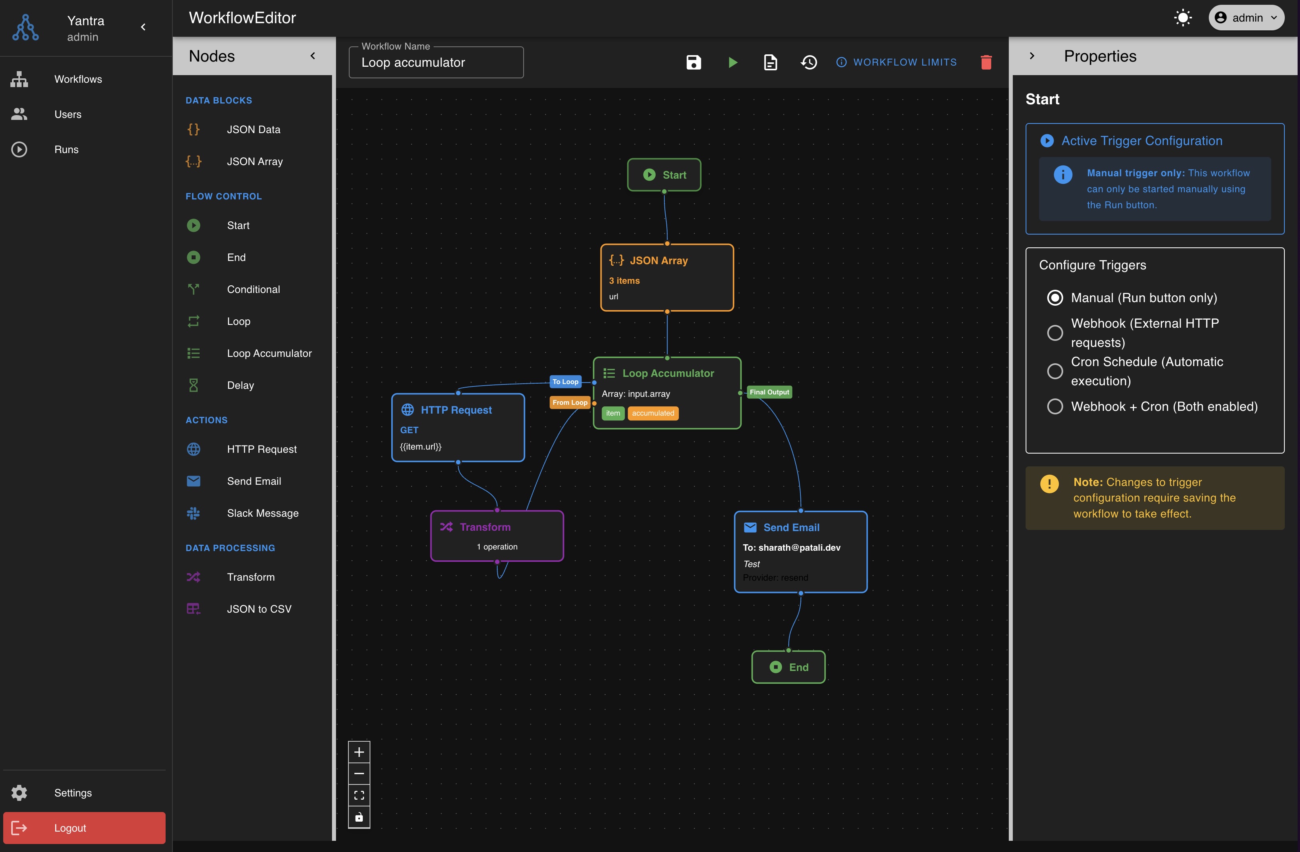Open version history icon in the toolbar
The width and height of the screenshot is (1300, 852).
pyautogui.click(x=808, y=62)
